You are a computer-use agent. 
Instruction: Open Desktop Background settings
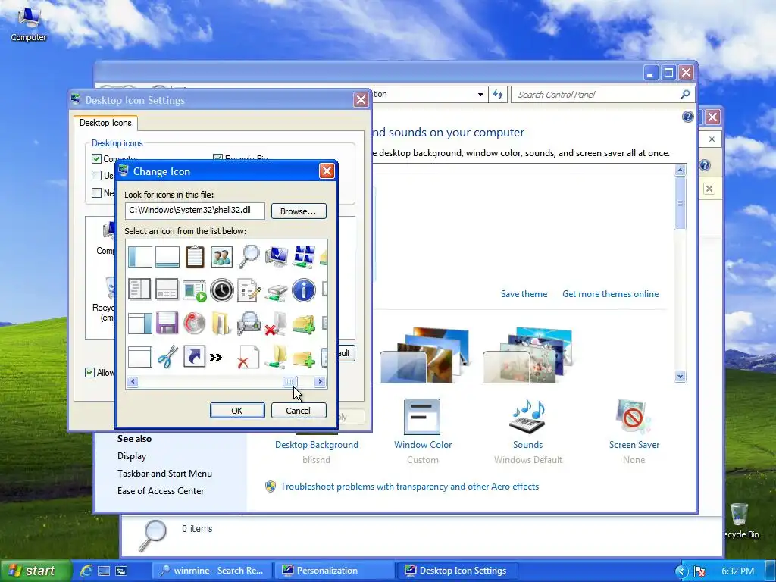[317, 445]
